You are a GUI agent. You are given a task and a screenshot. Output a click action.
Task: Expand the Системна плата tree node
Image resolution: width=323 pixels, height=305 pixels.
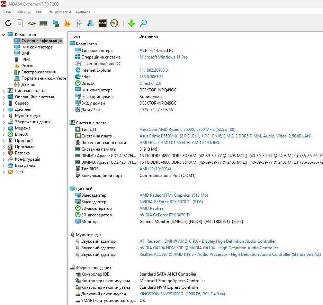tap(3, 91)
